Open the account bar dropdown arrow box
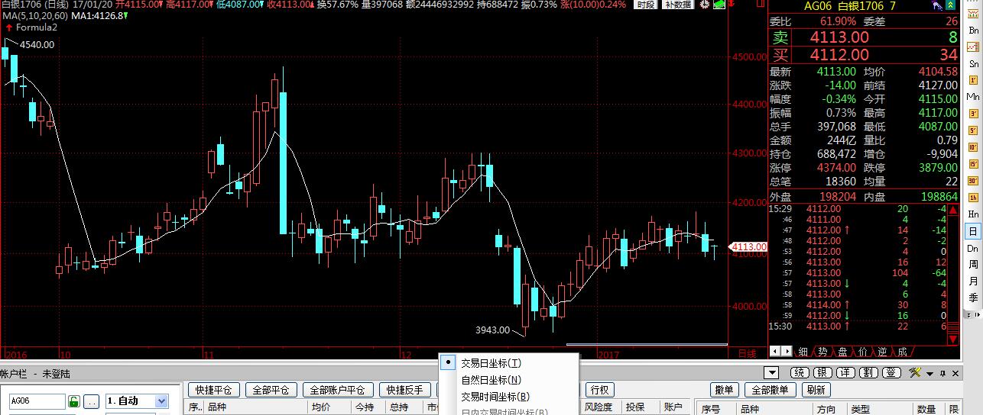983x415 pixels. pyautogui.click(x=771, y=372)
